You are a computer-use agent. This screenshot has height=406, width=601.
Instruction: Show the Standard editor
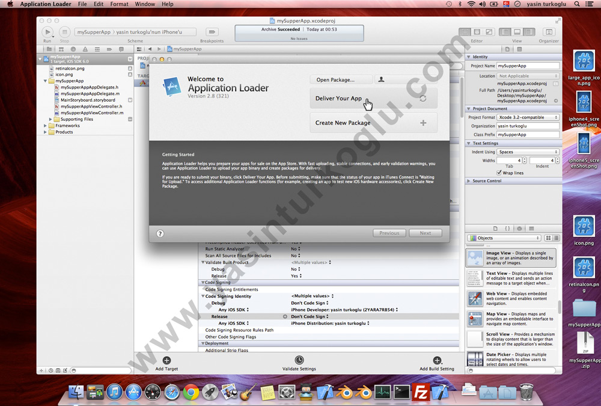click(465, 32)
